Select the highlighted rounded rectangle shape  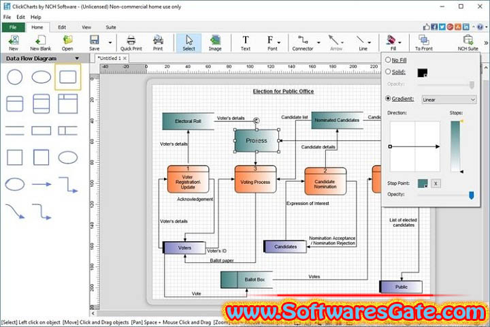click(x=68, y=77)
